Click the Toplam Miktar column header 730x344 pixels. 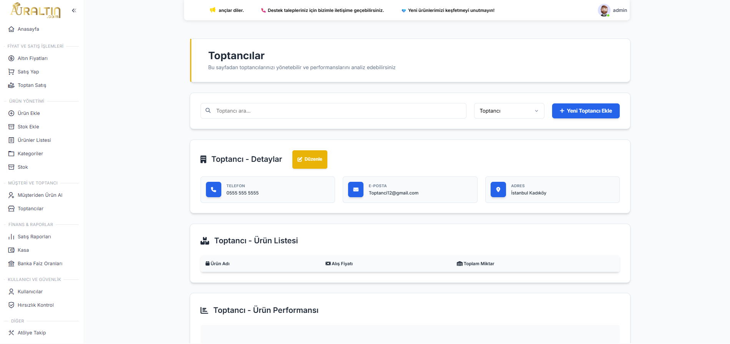pos(476,264)
